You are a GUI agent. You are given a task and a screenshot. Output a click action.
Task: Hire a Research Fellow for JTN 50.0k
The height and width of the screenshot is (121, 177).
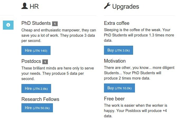pyautogui.click(x=37, y=108)
